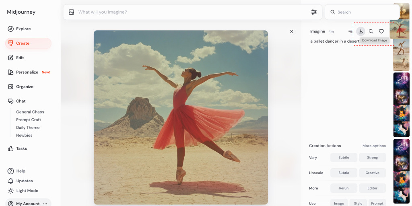
Task: Click the Midjourney logo text
Action: point(21,12)
